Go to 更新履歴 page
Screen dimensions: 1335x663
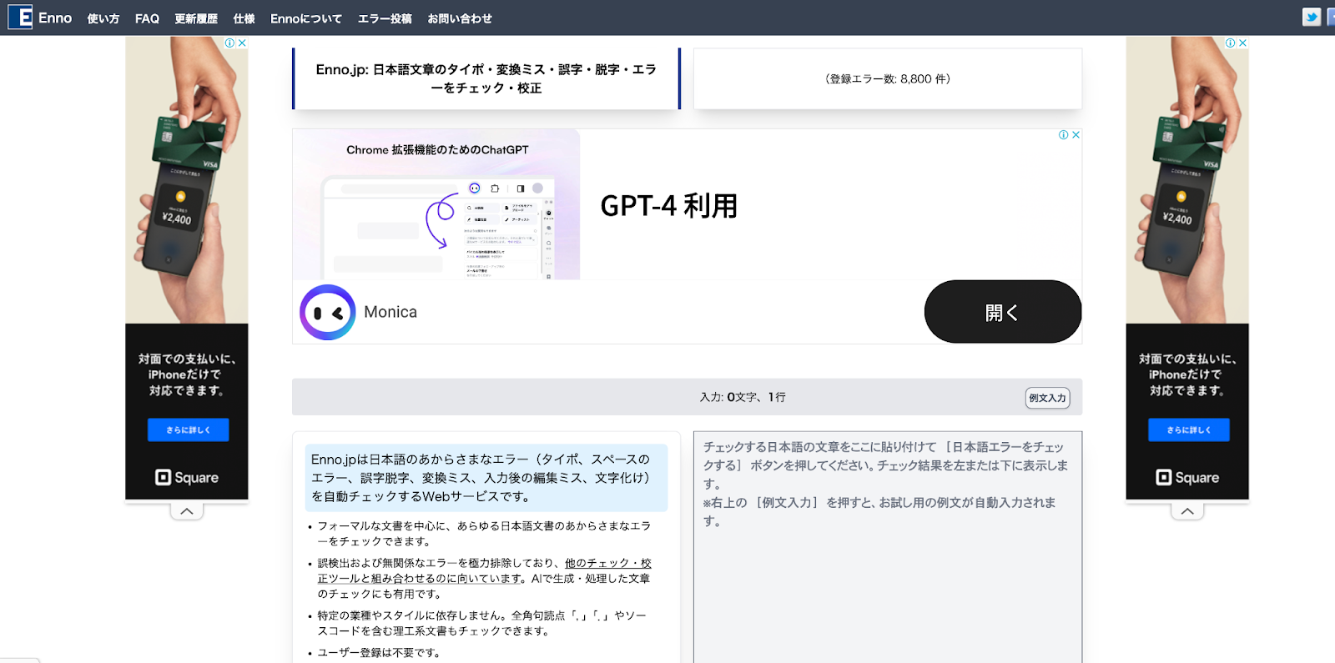click(x=196, y=18)
